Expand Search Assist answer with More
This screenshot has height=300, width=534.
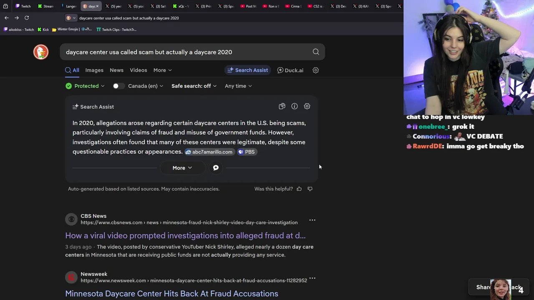pos(182,167)
